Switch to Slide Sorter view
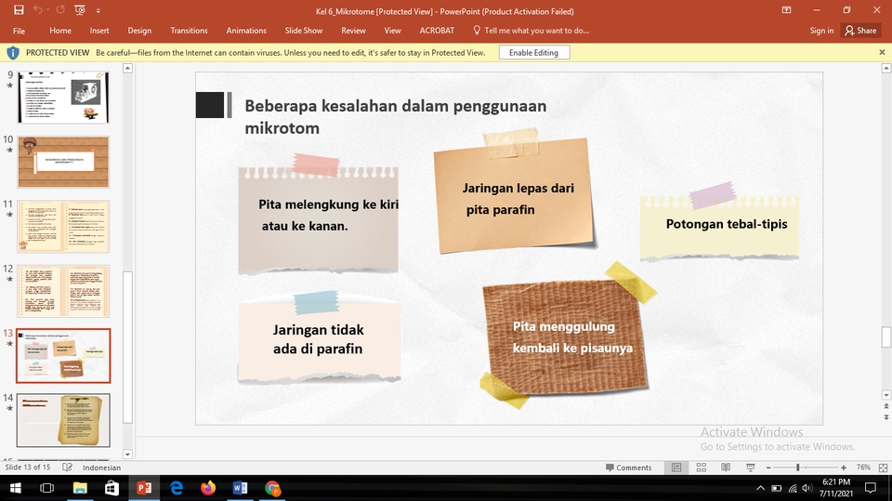Screen dimensions: 892x501 click(x=702, y=468)
